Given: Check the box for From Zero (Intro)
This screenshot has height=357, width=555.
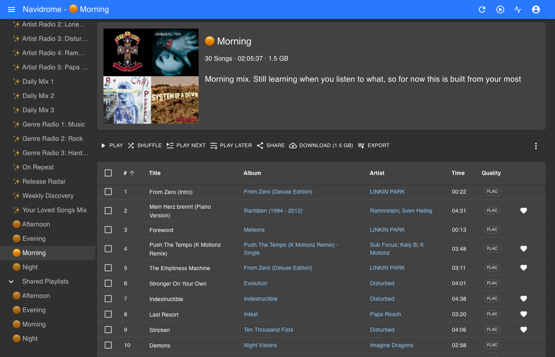Looking at the screenshot, I should pyautogui.click(x=108, y=192).
